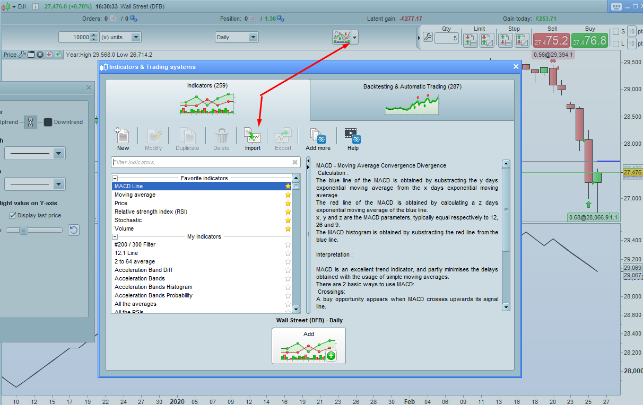643x405 pixels.
Task: Click second Limit order icon
Action: click(x=486, y=40)
